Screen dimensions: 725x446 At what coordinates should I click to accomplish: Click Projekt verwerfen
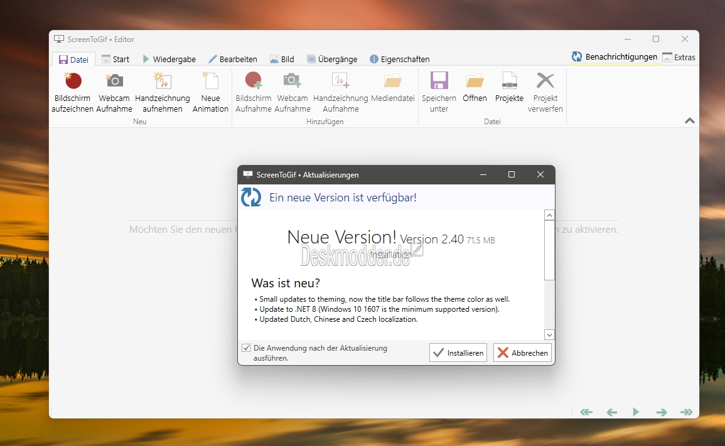545,92
